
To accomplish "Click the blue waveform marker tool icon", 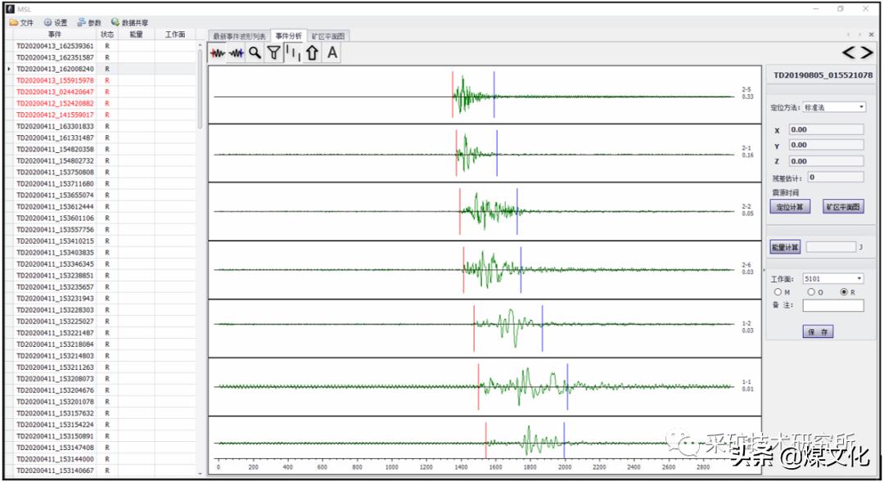I will (x=237, y=53).
